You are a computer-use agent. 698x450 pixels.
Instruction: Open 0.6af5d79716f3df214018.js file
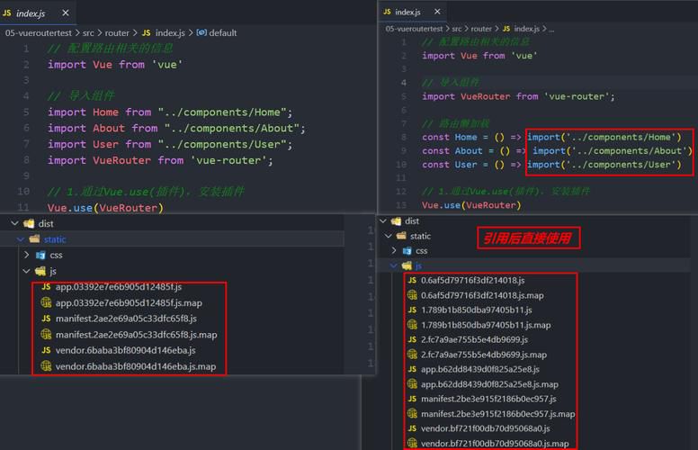[x=473, y=280]
